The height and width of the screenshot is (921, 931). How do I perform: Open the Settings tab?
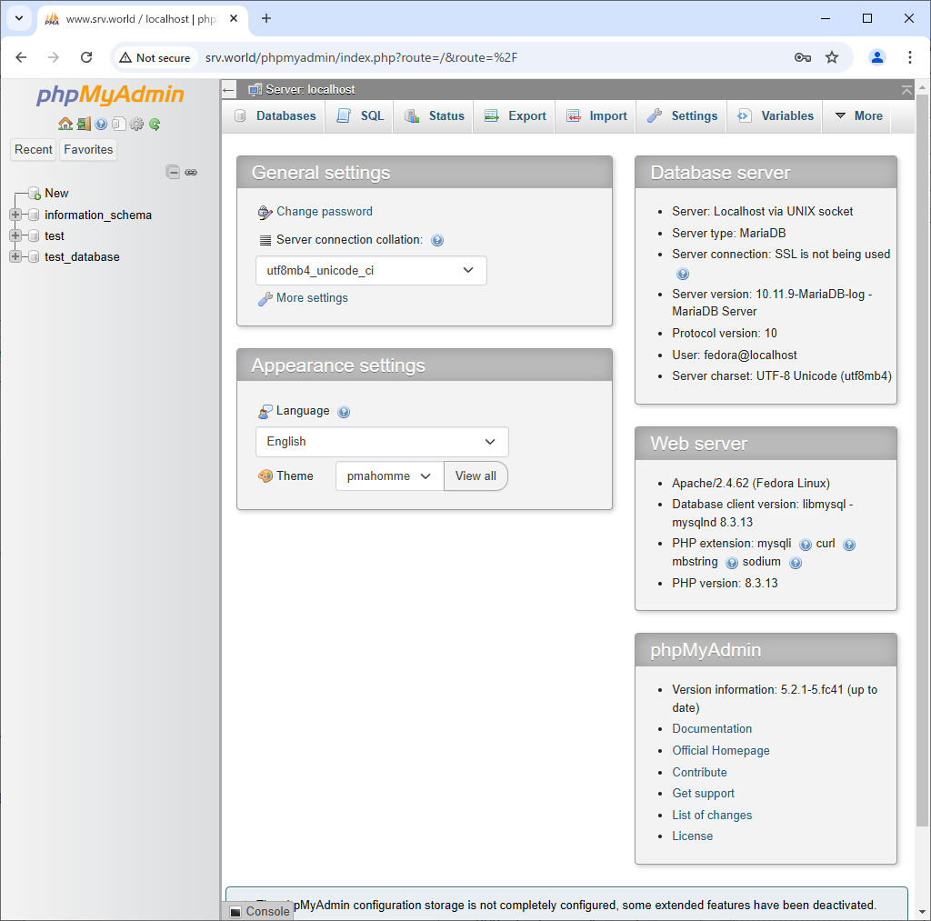pos(682,116)
